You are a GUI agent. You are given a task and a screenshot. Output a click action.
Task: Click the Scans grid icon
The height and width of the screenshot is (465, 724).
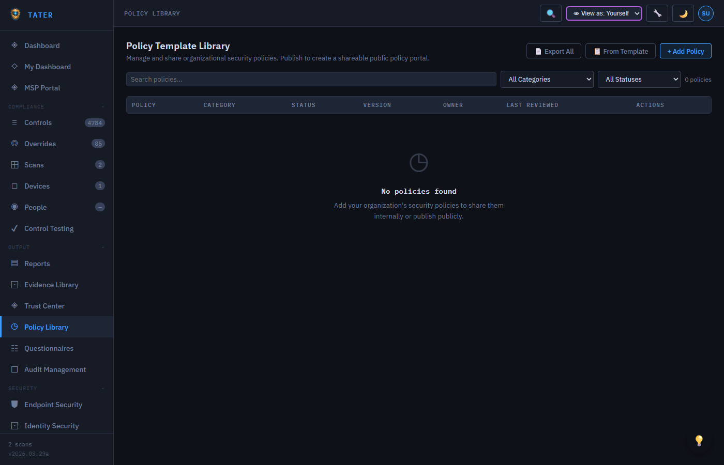coord(14,165)
